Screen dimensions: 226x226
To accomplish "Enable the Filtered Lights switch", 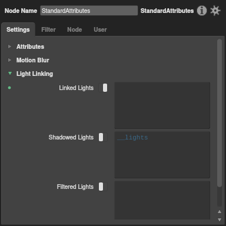I will click(x=103, y=187).
